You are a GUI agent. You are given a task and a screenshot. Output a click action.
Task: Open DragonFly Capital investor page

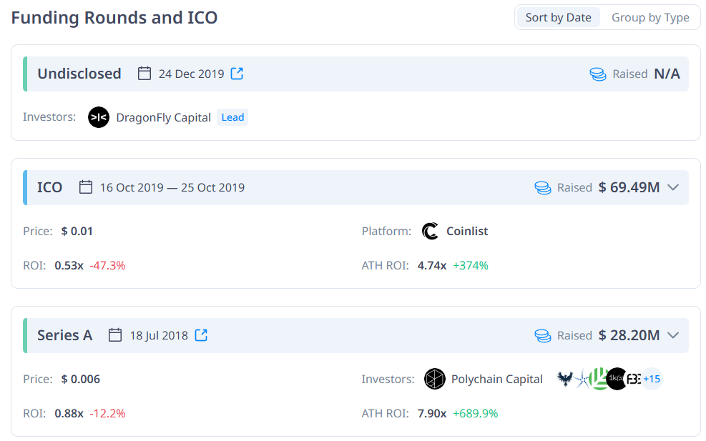(163, 117)
